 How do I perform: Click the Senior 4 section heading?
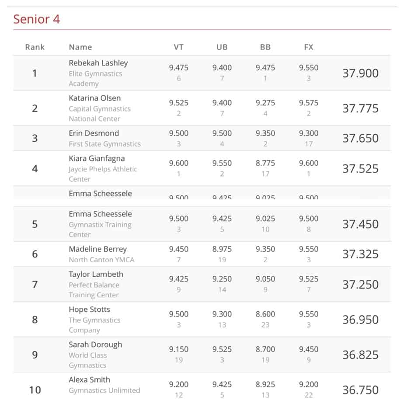pyautogui.click(x=36, y=19)
